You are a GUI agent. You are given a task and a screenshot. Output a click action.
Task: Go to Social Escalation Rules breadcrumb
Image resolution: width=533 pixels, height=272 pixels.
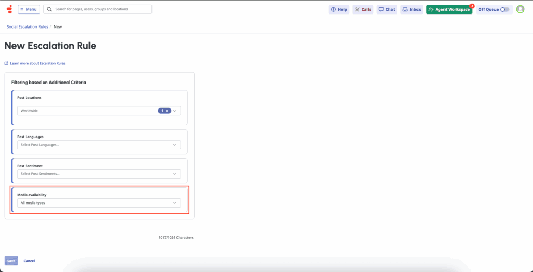pos(27,26)
